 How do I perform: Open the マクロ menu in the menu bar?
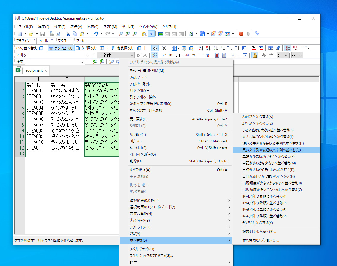(110, 27)
